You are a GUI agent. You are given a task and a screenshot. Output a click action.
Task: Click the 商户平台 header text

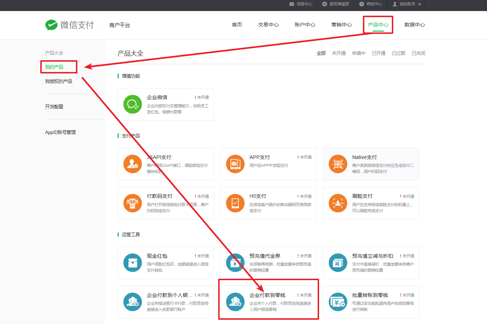119,25
